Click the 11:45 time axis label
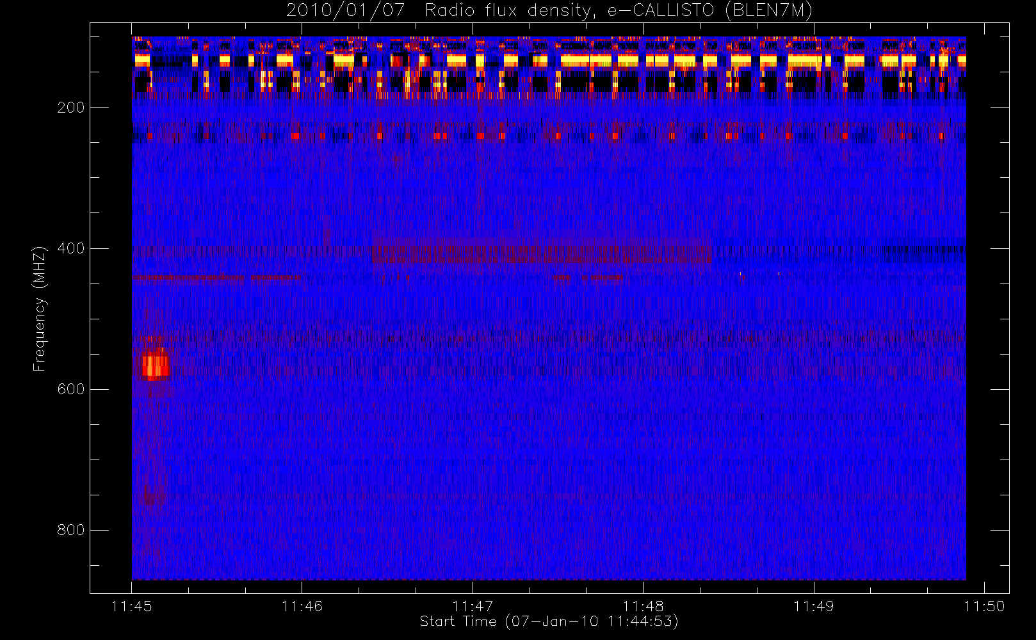The height and width of the screenshot is (640, 1036). 132,606
